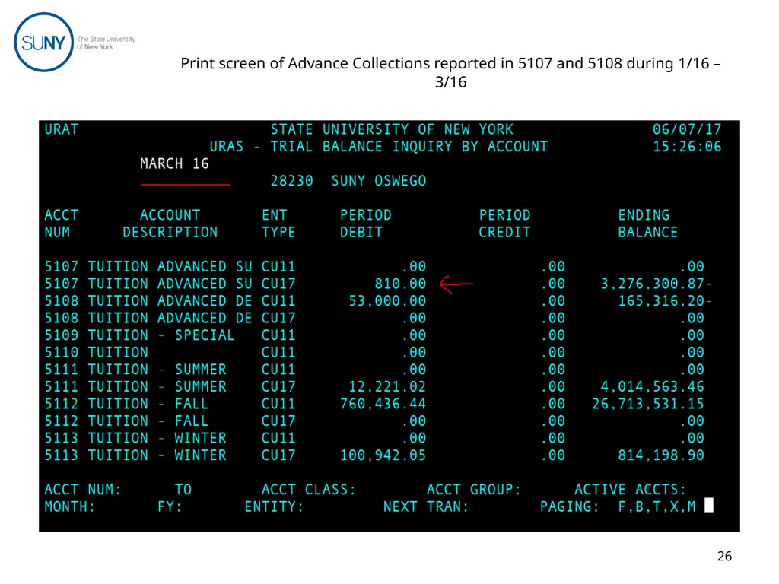Select the 5108 TUITION ADVANCED DE CU11 row

378,301
